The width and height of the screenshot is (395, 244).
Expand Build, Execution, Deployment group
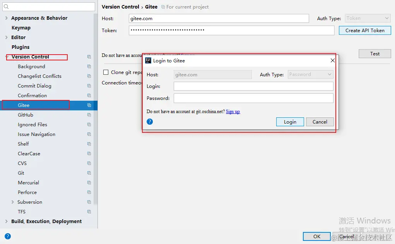[x=6, y=221]
